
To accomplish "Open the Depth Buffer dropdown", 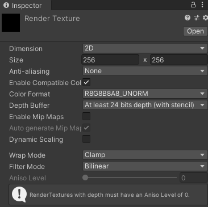I will (x=145, y=105).
